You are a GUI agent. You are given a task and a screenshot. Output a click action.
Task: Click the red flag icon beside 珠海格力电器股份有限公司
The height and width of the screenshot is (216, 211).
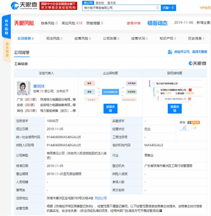190,90
